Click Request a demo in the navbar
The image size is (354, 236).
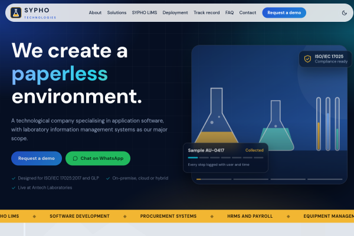click(x=284, y=12)
